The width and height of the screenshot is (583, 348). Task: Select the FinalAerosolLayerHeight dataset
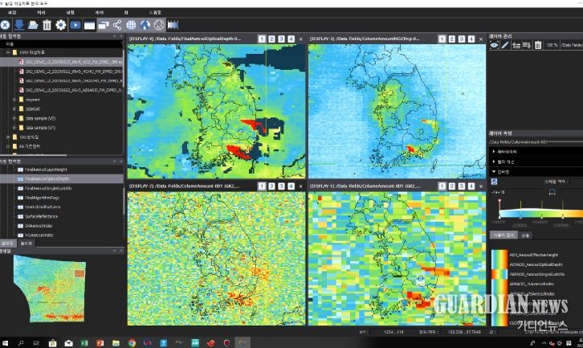[x=45, y=170]
